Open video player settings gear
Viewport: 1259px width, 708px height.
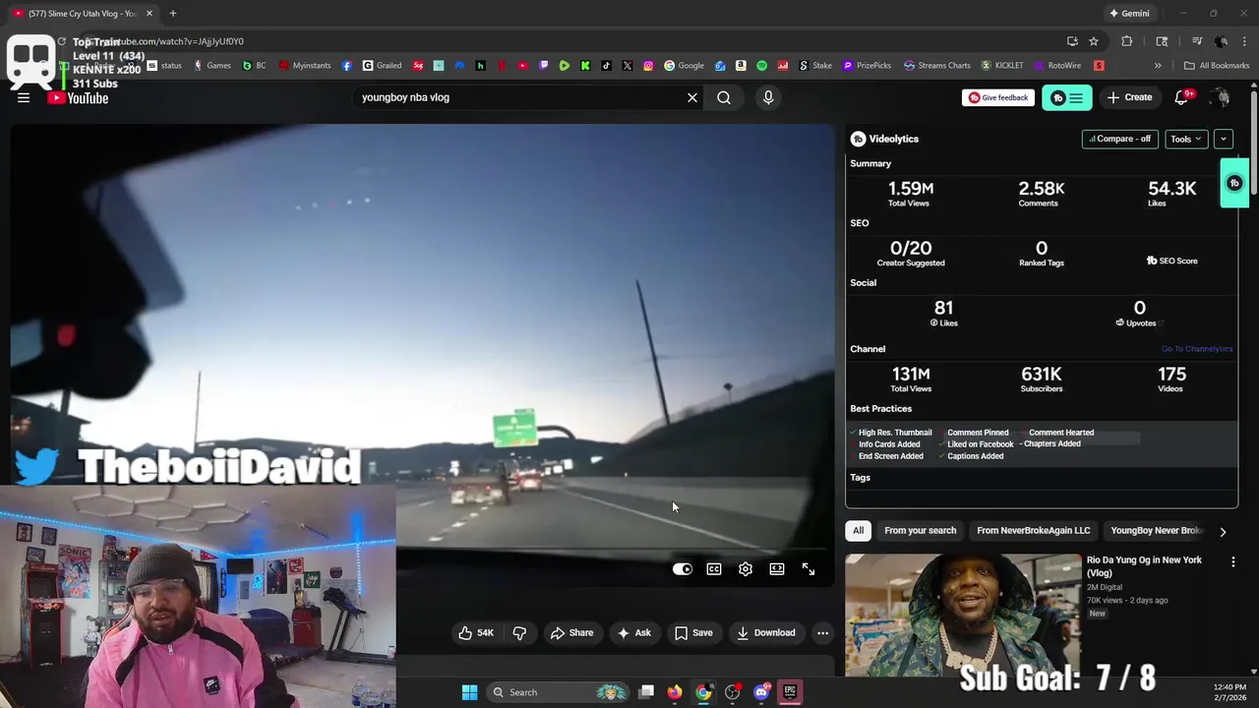click(x=746, y=569)
